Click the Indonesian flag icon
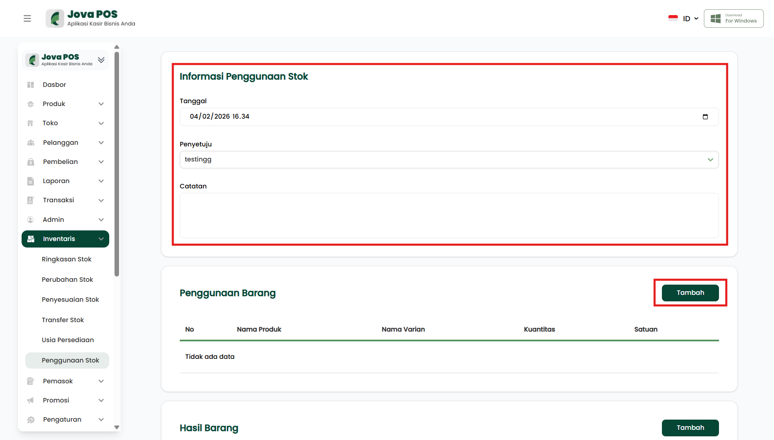The width and height of the screenshot is (774, 440). (x=673, y=18)
